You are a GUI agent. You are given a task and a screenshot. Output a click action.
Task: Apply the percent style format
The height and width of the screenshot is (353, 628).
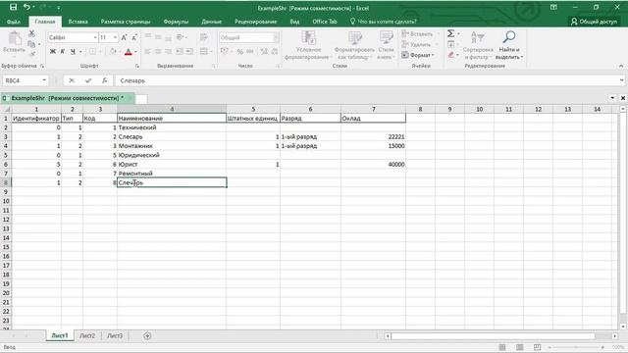click(x=239, y=51)
